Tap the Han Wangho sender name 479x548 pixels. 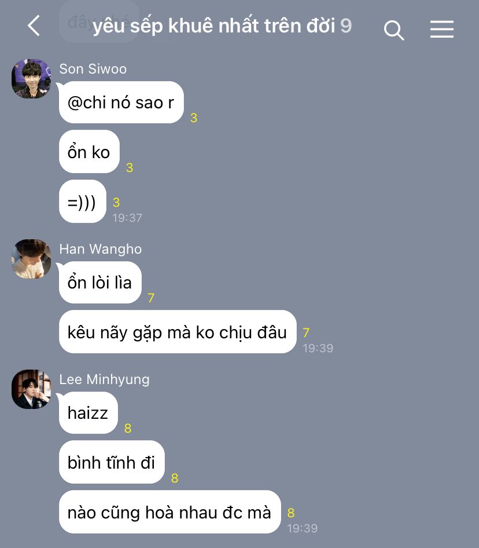tap(101, 249)
